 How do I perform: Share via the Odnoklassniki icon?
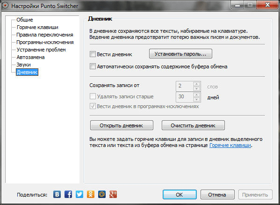click(x=91, y=194)
